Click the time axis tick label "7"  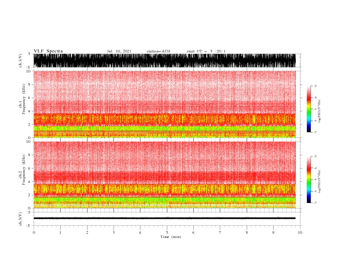pyautogui.click(x=220, y=232)
